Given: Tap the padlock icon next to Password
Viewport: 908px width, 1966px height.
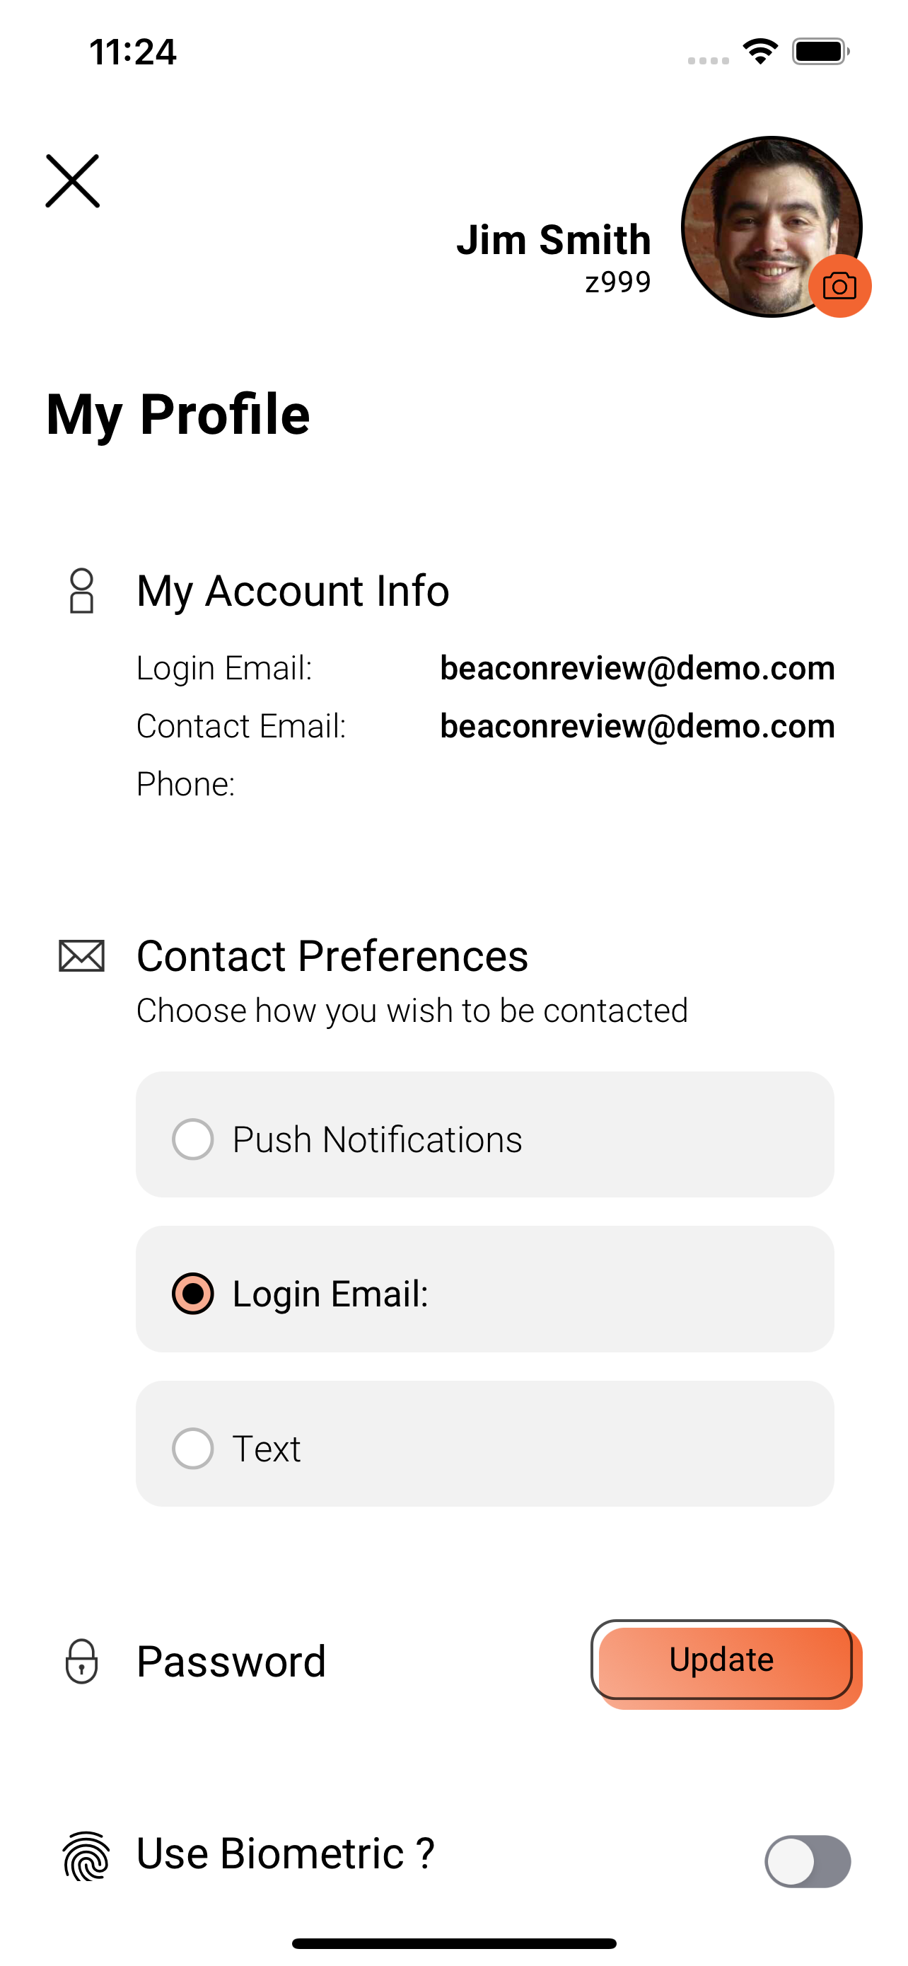Looking at the screenshot, I should (x=81, y=1661).
